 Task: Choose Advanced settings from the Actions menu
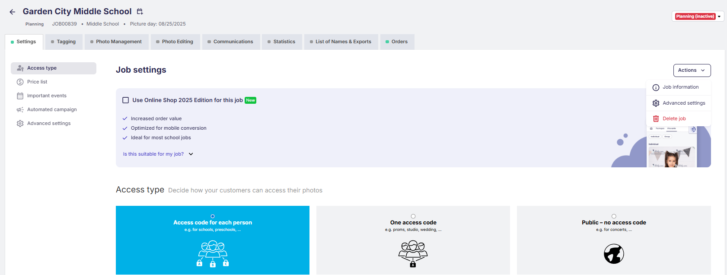(679, 103)
